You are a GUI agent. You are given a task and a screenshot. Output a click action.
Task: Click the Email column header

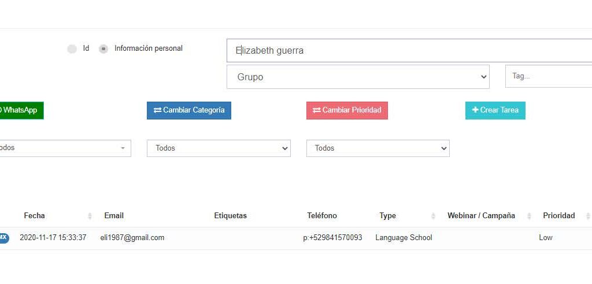(114, 216)
